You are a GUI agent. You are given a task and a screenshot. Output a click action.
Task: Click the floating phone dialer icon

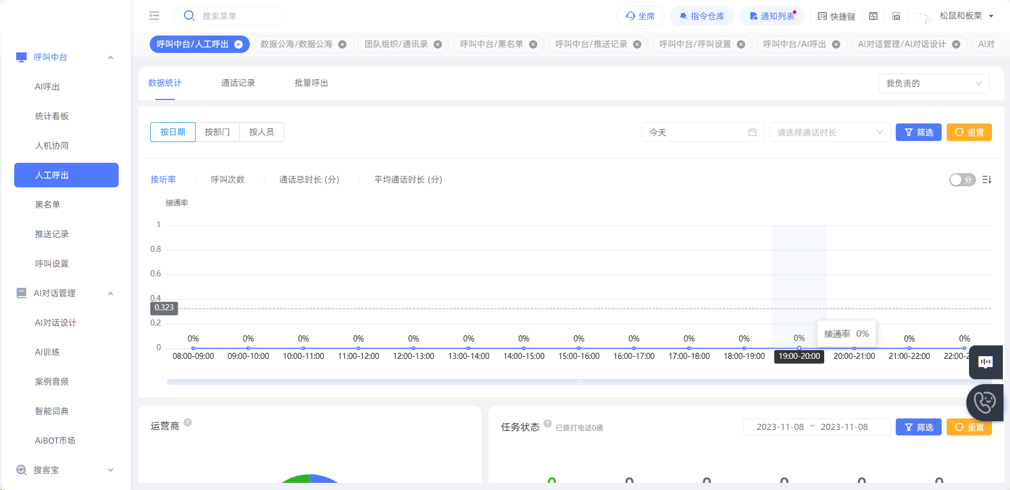point(985,403)
